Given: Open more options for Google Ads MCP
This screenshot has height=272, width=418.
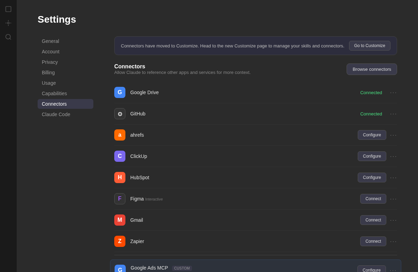Looking at the screenshot, I should click(393, 270).
